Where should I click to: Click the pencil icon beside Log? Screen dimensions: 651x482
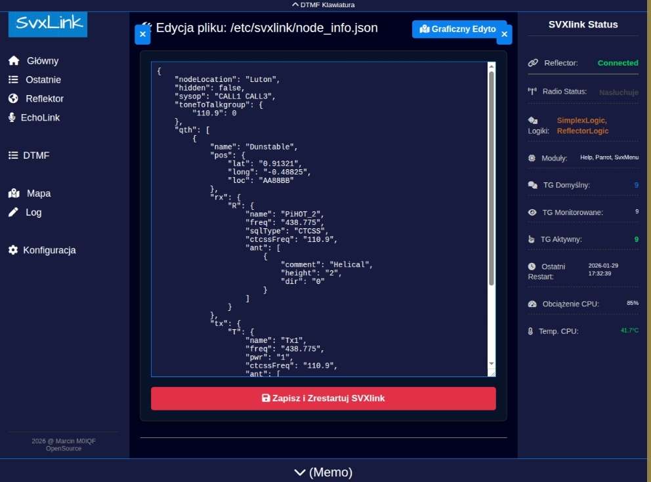(x=13, y=212)
